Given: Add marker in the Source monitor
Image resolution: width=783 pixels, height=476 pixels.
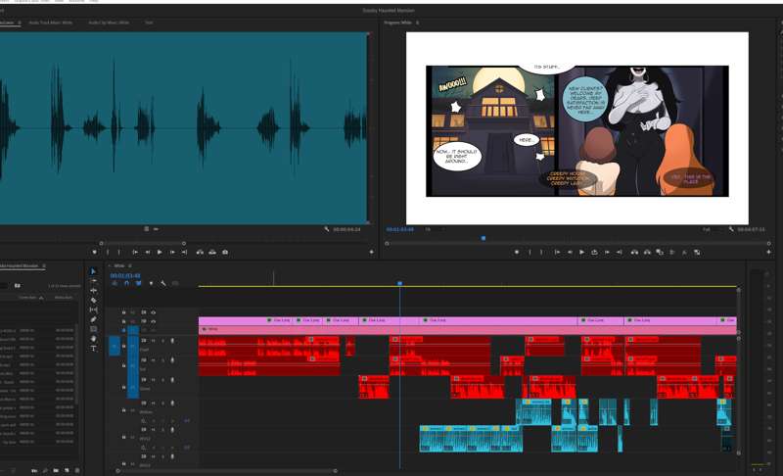Looking at the screenshot, I should (x=94, y=253).
